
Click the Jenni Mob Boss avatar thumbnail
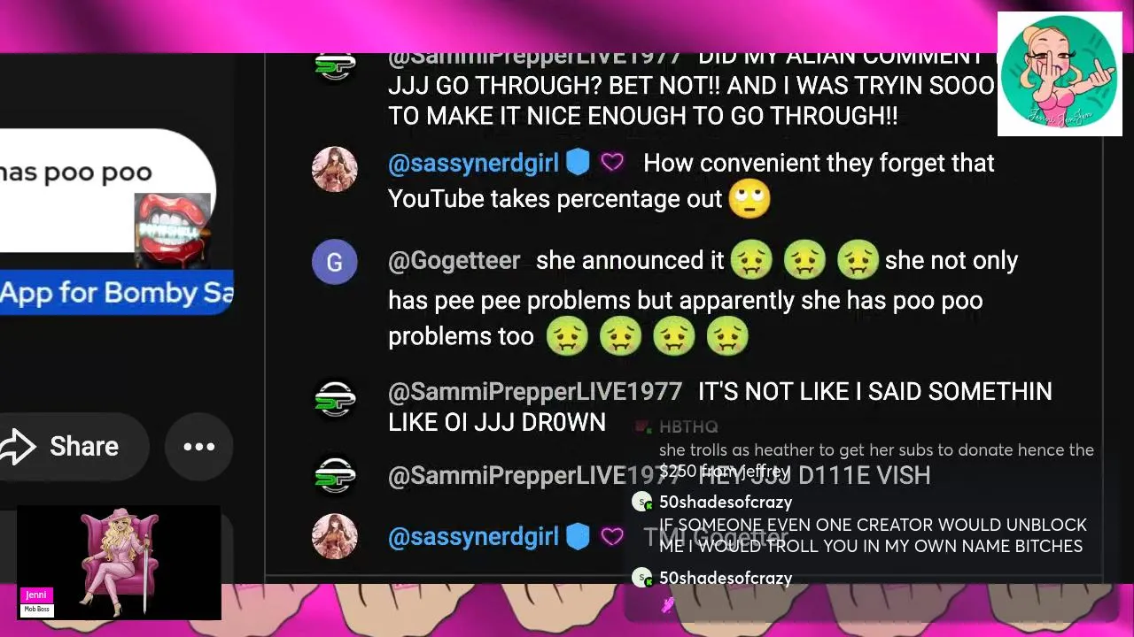[119, 563]
